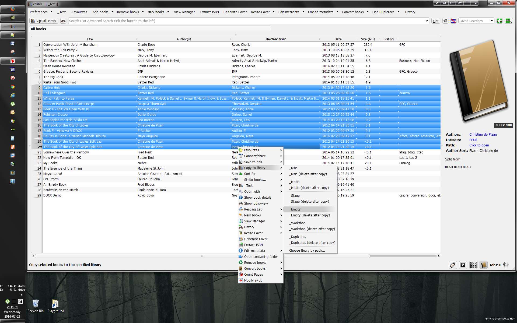Clear the search with the backspace icon
The height and width of the screenshot is (323, 517).
point(445,21)
